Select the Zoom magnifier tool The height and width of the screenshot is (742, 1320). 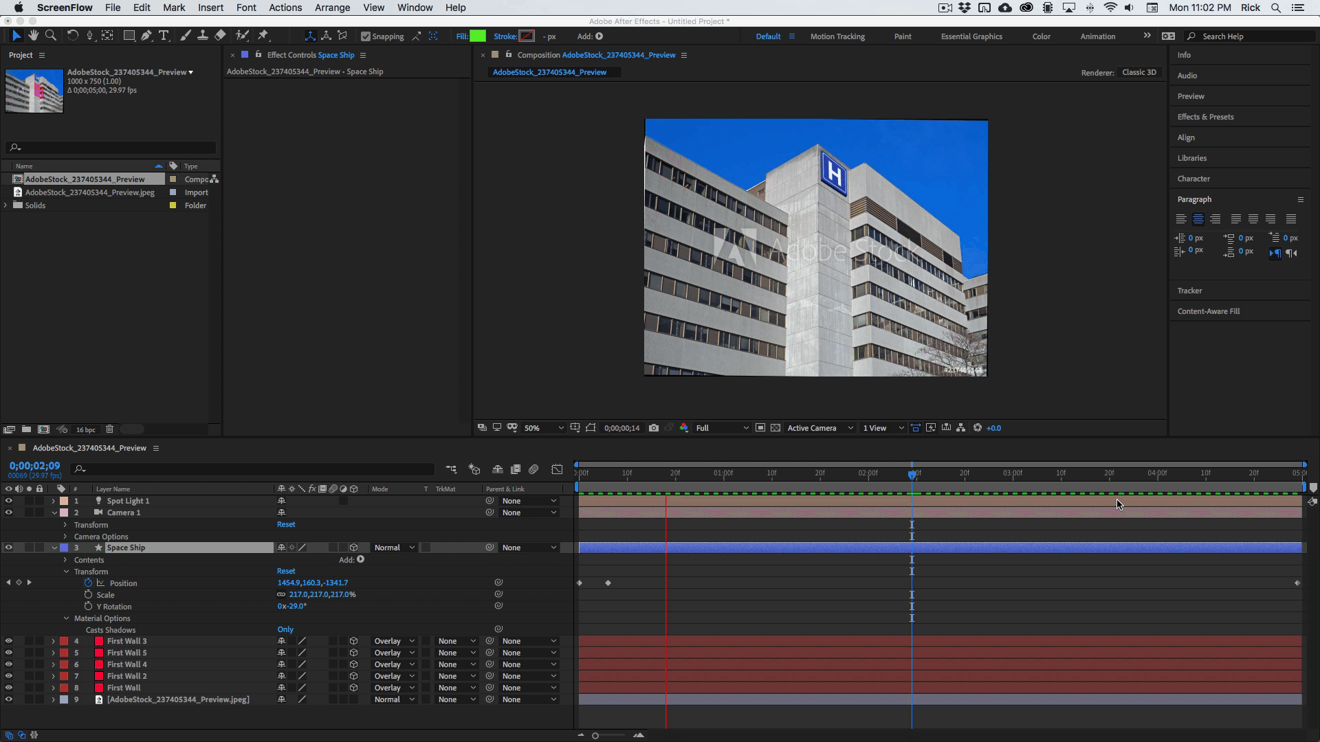tap(51, 36)
